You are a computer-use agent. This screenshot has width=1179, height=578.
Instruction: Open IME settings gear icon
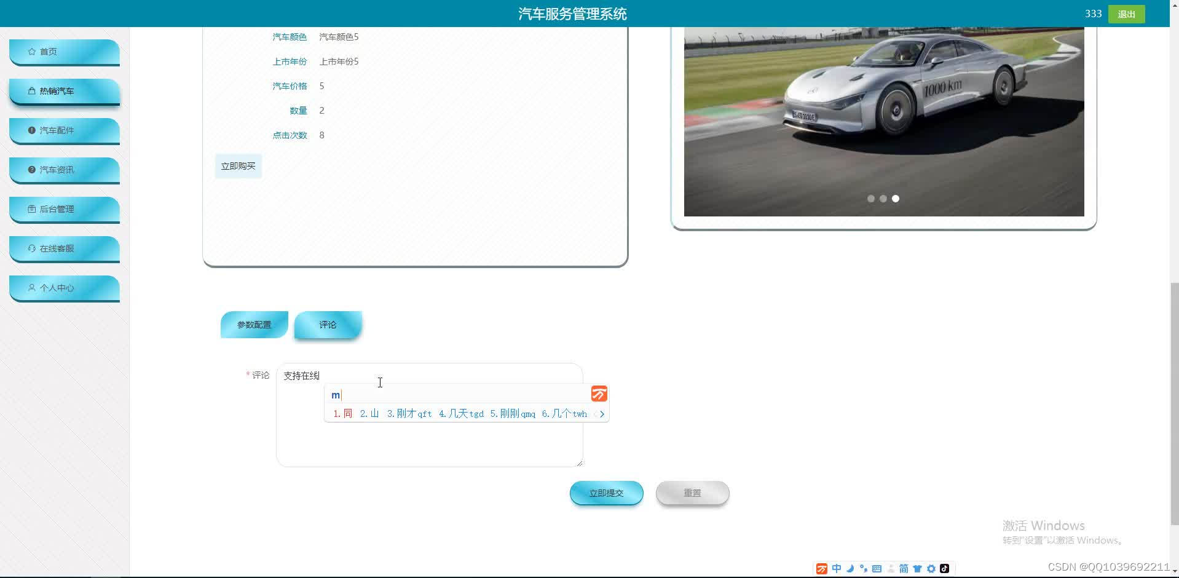coord(931,569)
